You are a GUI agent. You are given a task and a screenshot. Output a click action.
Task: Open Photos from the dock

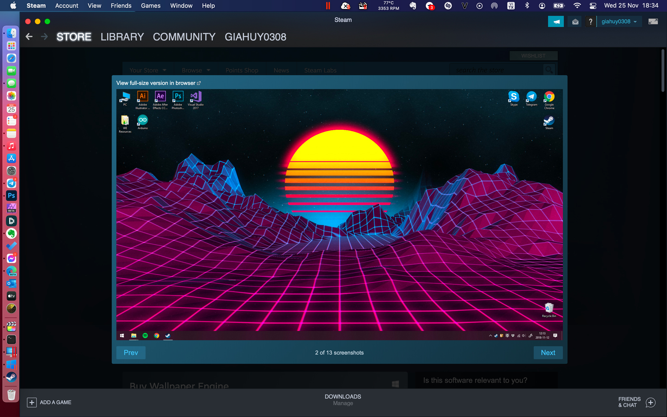(x=11, y=96)
